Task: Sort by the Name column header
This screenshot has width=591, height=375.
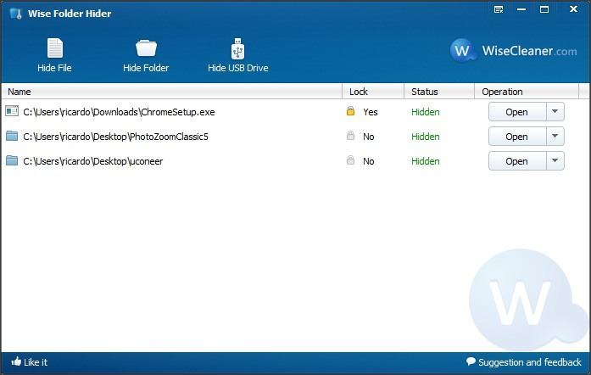Action: tap(171, 92)
